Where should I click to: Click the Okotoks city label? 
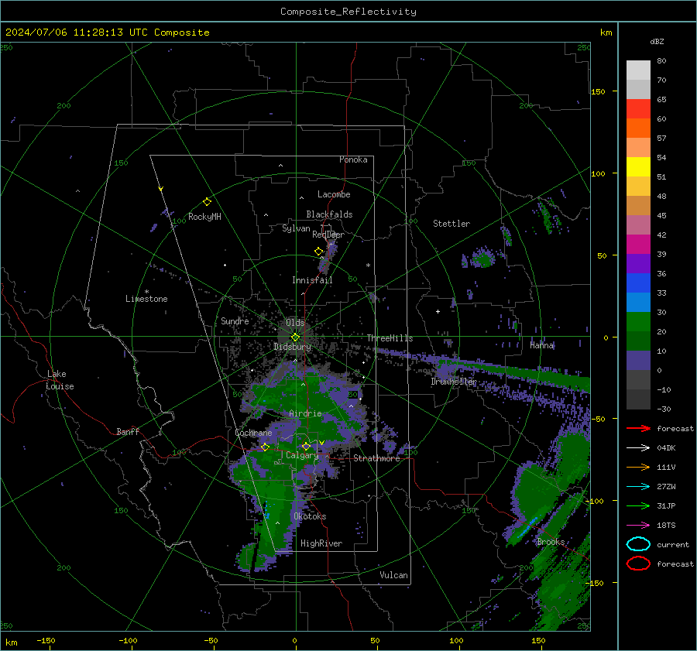(x=310, y=516)
